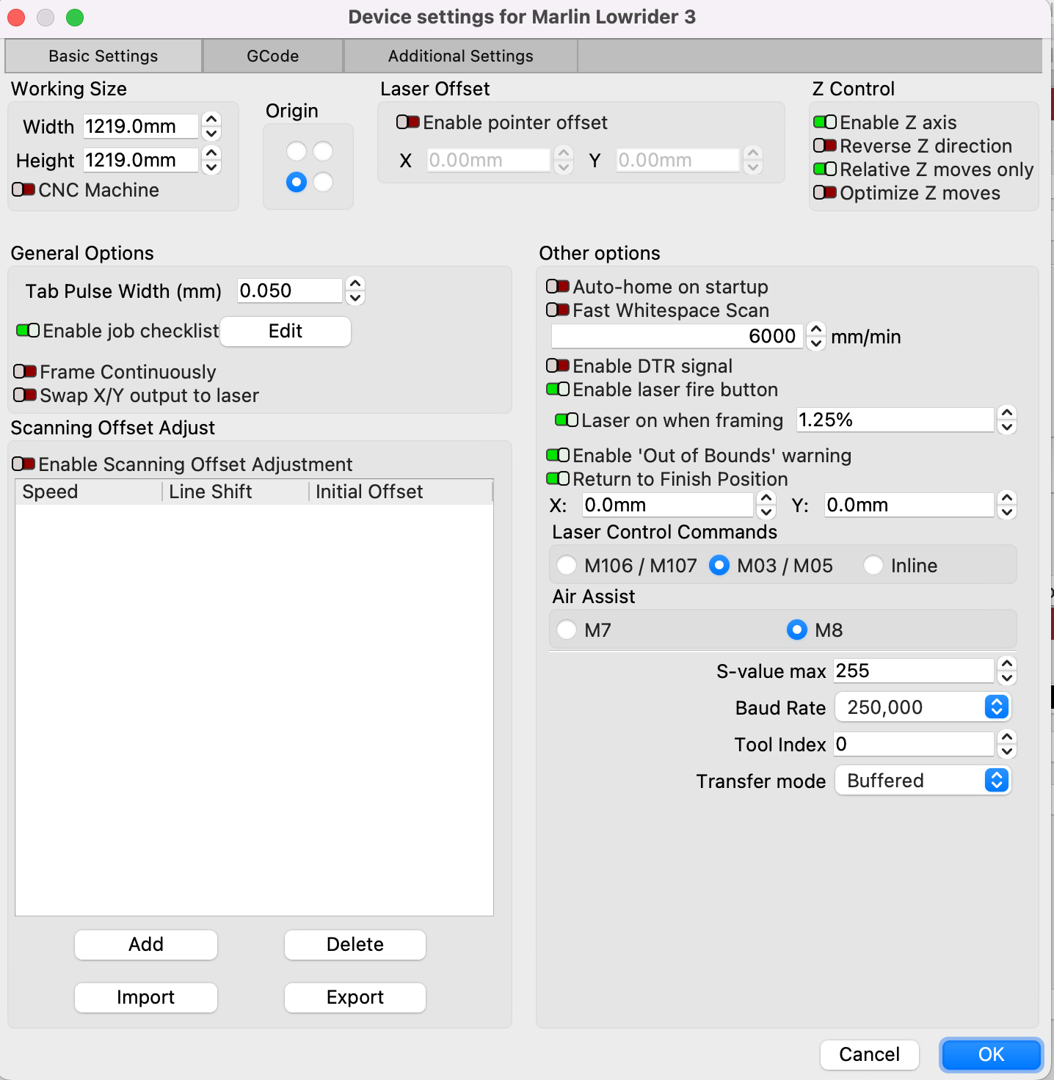The width and height of the screenshot is (1054, 1080).
Task: Use the Width stepper arrows
Action: [x=211, y=126]
